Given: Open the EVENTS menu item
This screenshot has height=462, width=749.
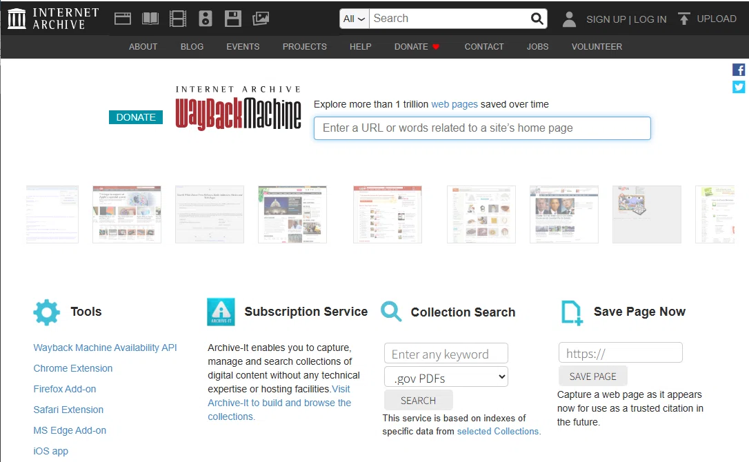Looking at the screenshot, I should point(243,47).
